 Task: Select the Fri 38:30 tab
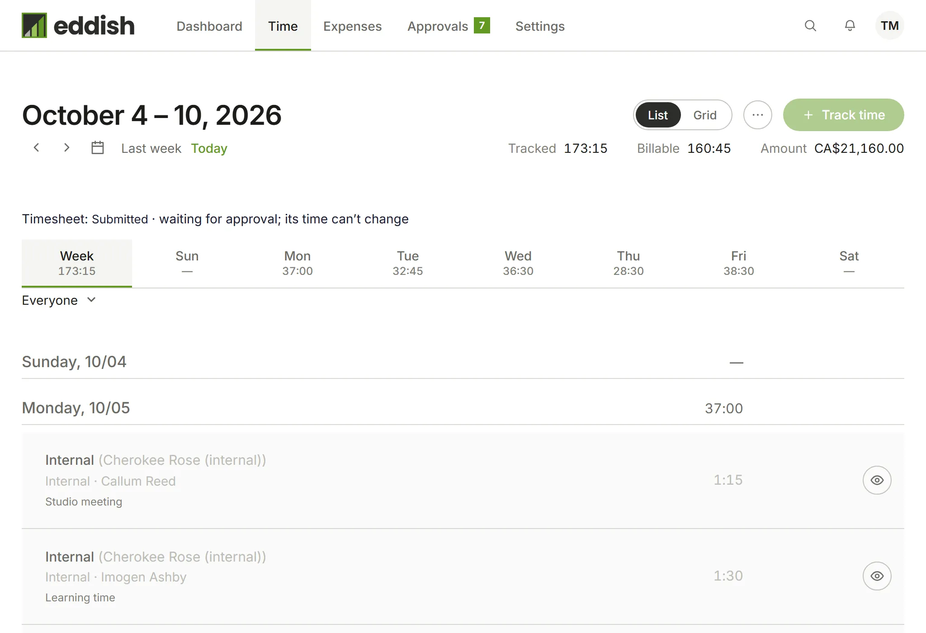739,263
